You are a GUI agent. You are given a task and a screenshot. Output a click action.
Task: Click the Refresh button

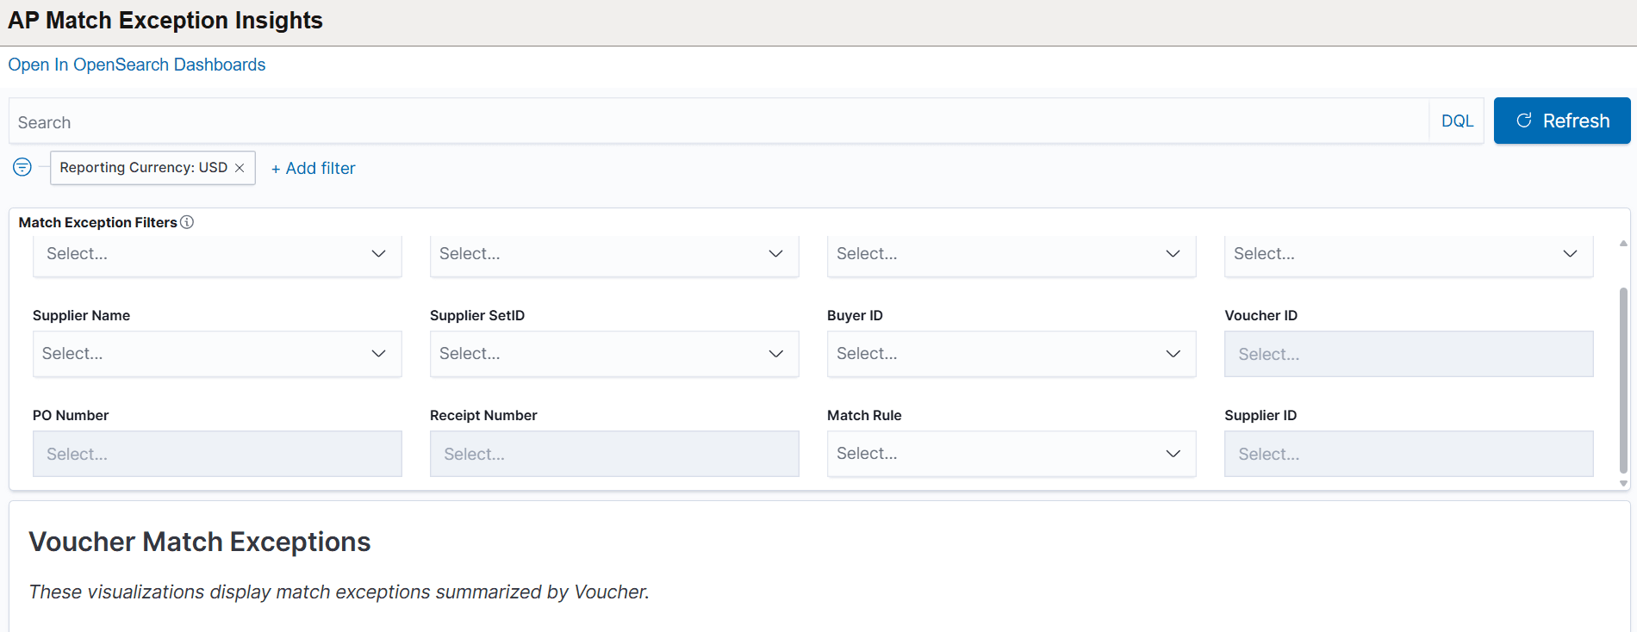coord(1561,121)
